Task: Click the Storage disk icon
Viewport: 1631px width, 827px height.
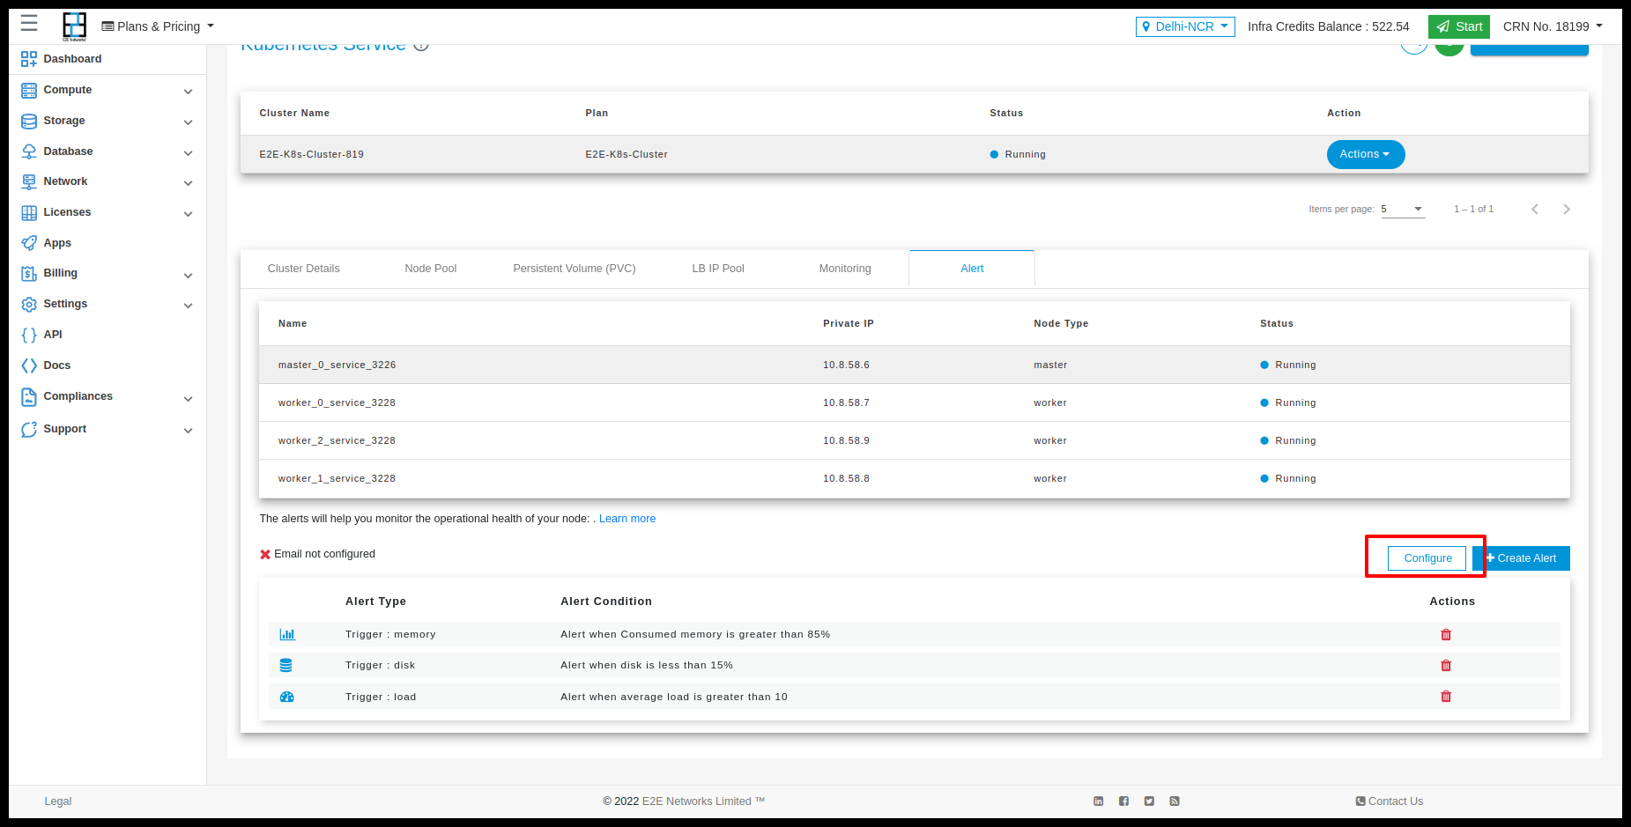Action: click(29, 121)
